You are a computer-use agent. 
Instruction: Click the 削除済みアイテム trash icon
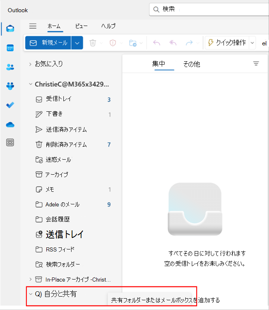(39, 145)
